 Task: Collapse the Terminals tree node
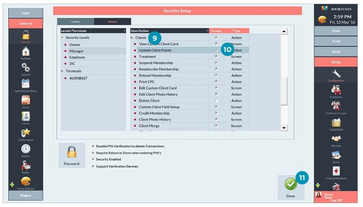click(62, 71)
